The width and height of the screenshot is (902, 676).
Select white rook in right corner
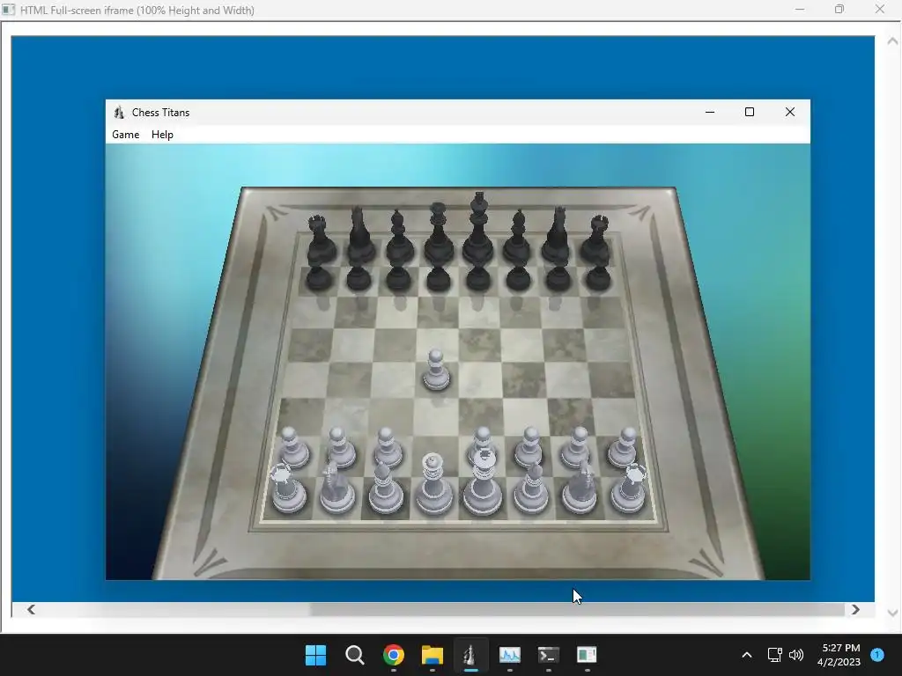point(629,489)
